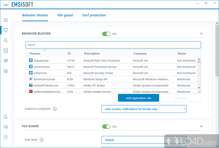219x148 pixels.
Task: Turn off the Behavior Blocker toggle
Action: (x=106, y=34)
